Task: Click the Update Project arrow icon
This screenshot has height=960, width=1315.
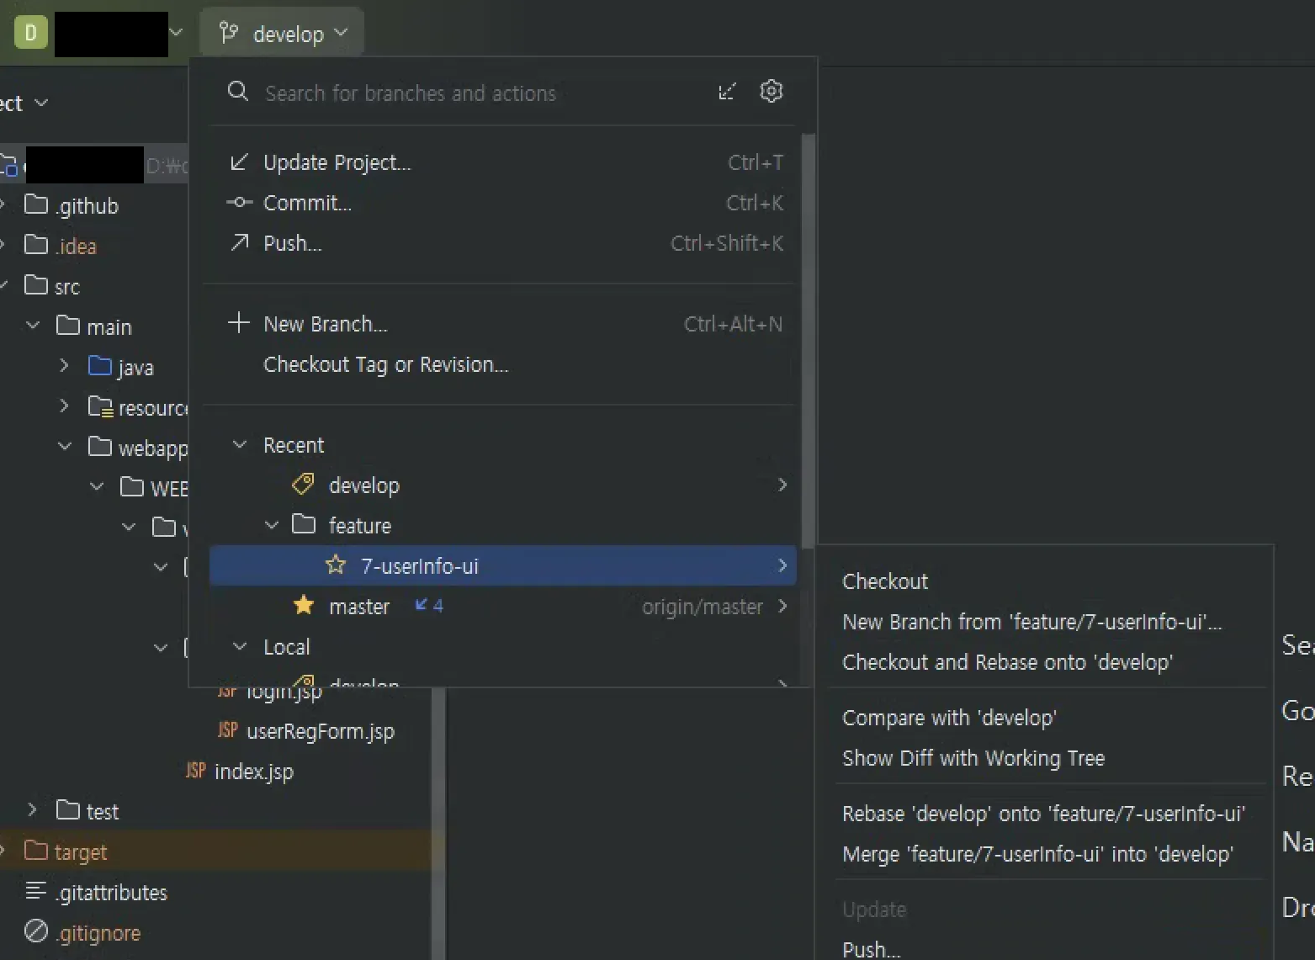Action: tap(239, 162)
